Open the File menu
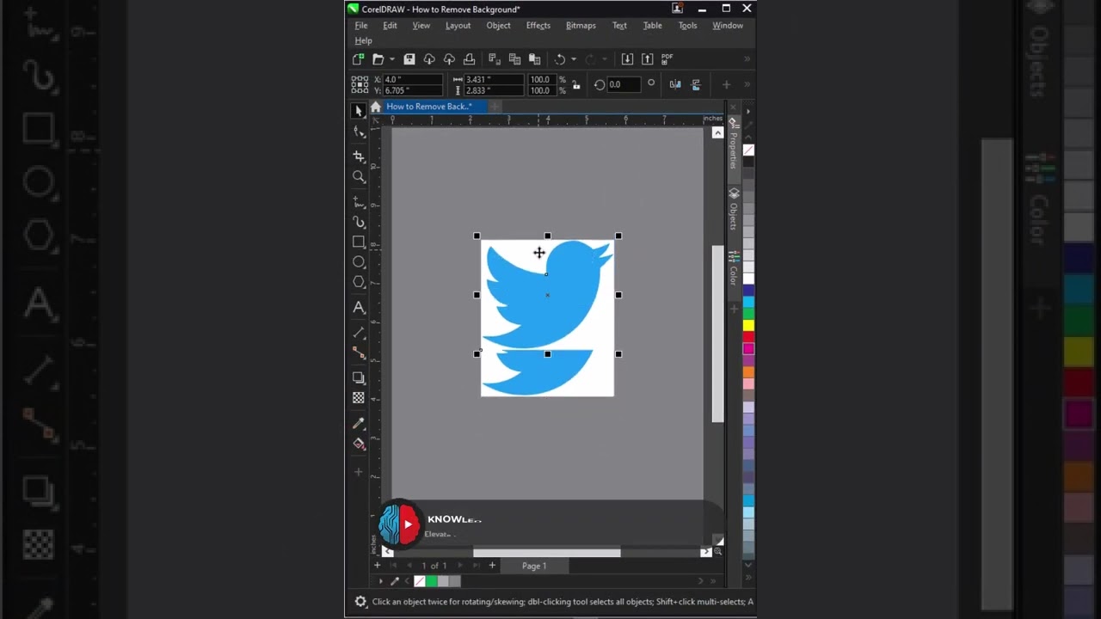 pos(361,25)
